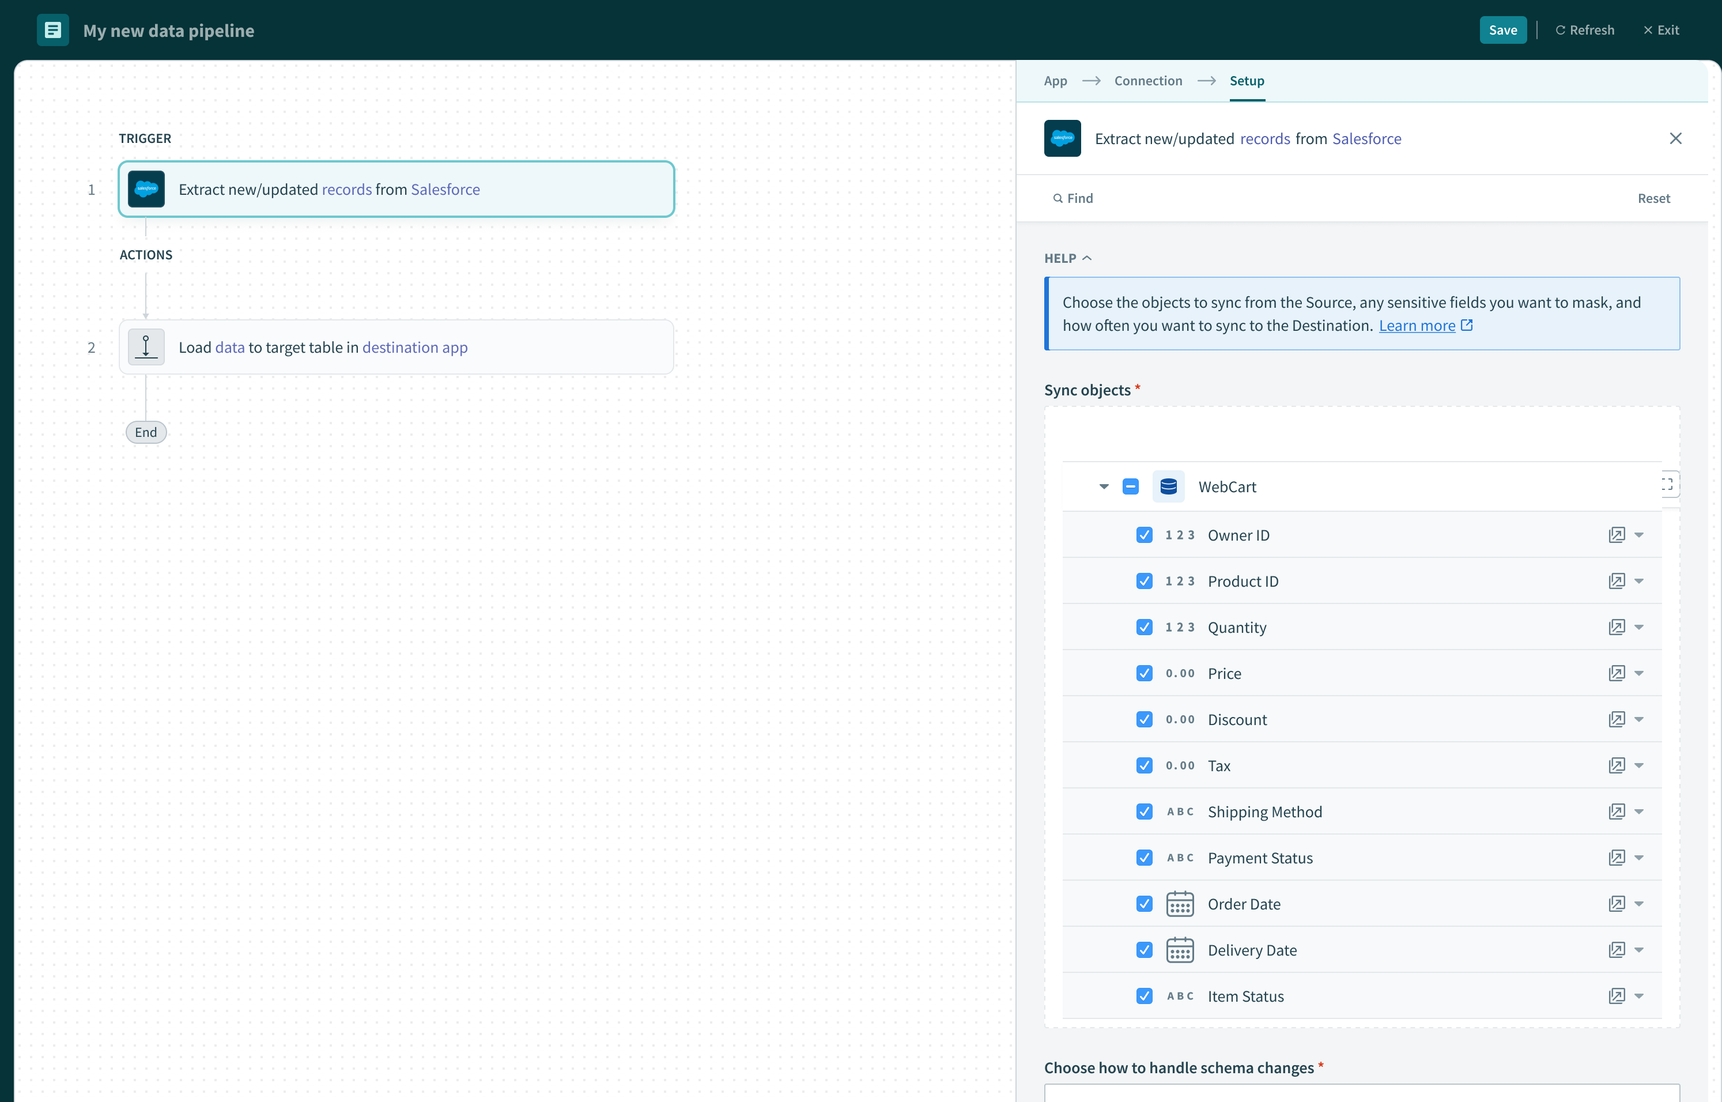Screen dimensions: 1722x1102
Task: Click the masking icon for Price field
Action: 1616,673
